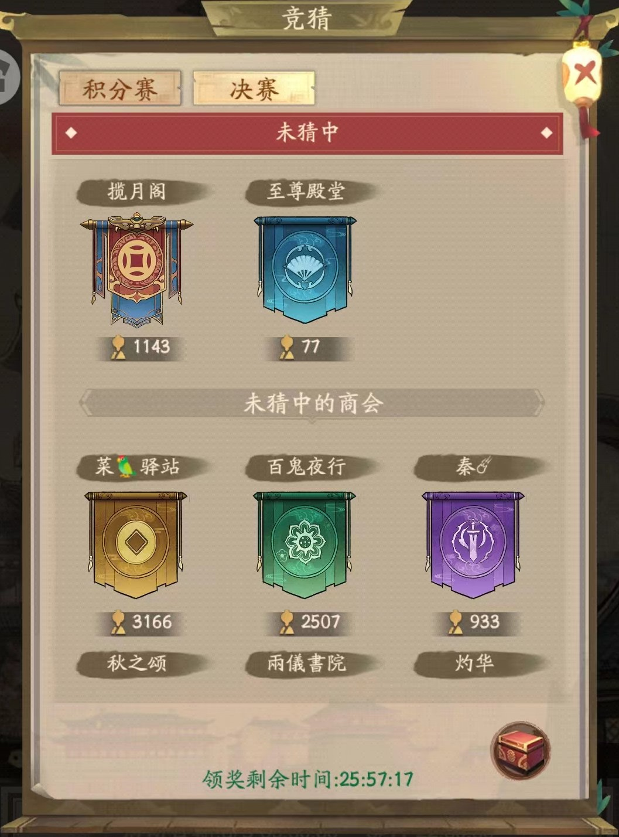619x837 pixels.
Task: Click the 雨儀書院 label
Action: [306, 663]
